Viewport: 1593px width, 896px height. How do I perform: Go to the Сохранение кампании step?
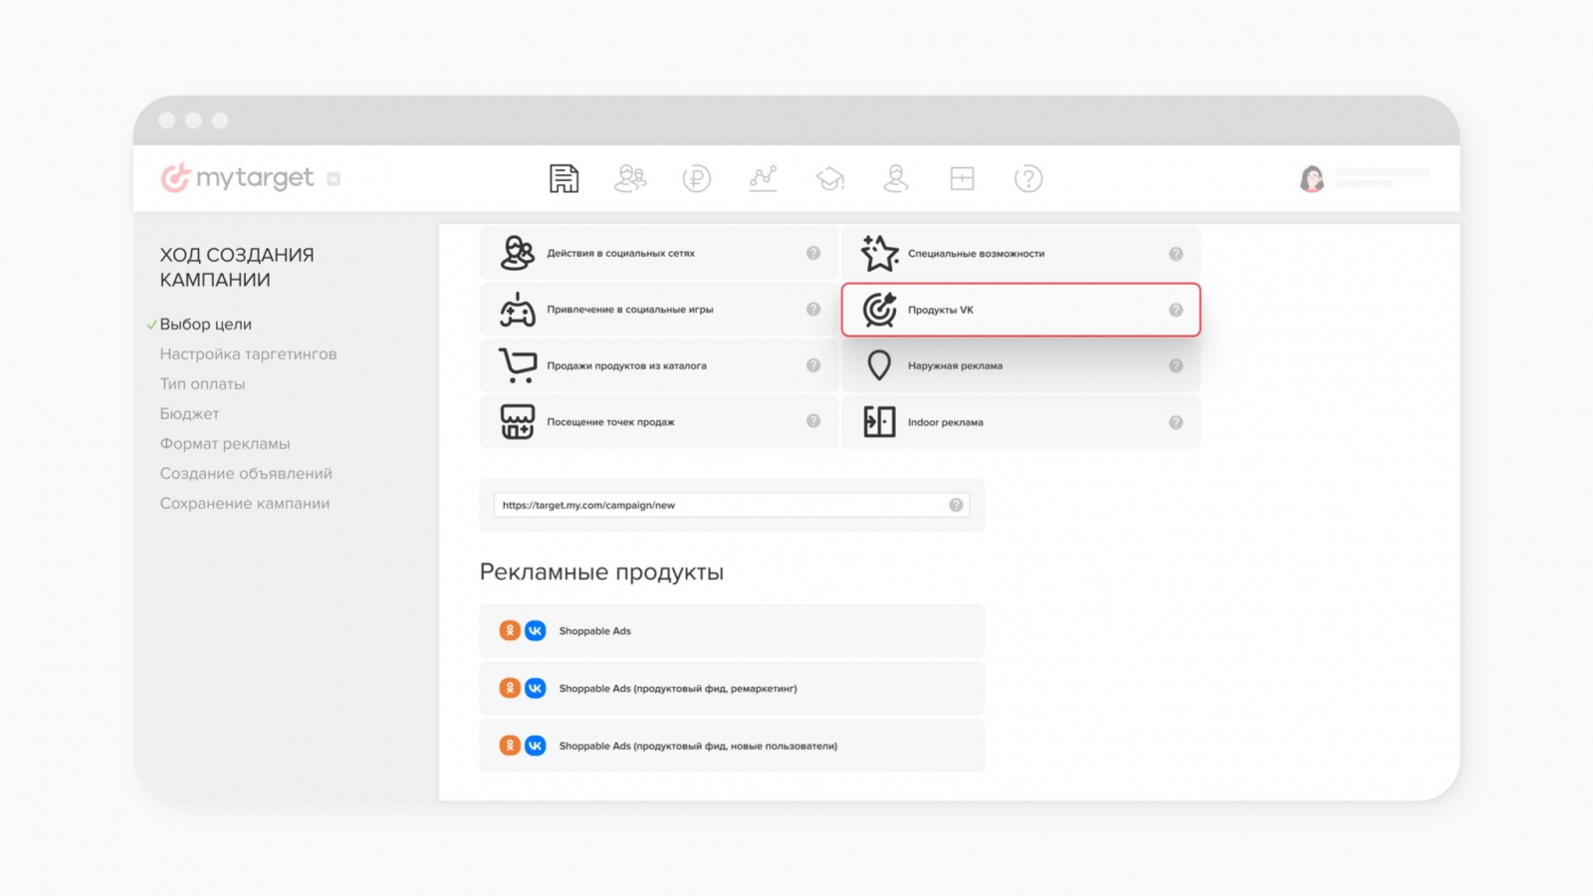[245, 504]
